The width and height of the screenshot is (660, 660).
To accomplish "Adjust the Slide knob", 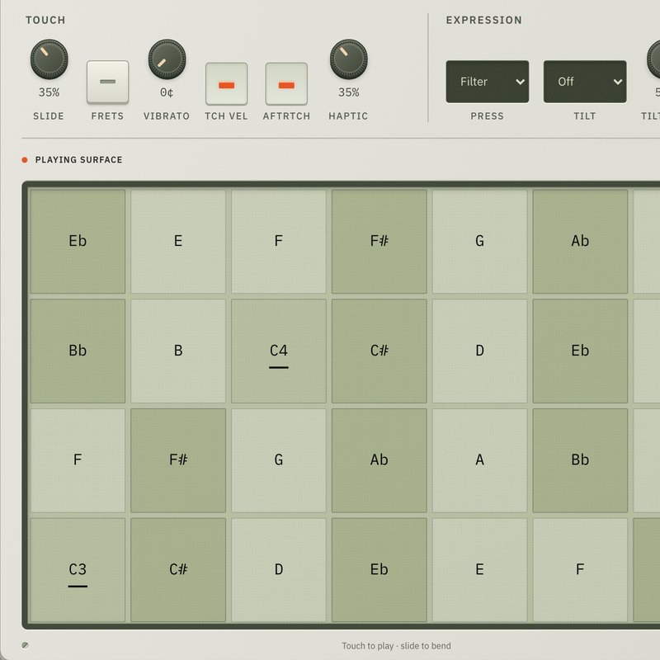I will tap(49, 59).
